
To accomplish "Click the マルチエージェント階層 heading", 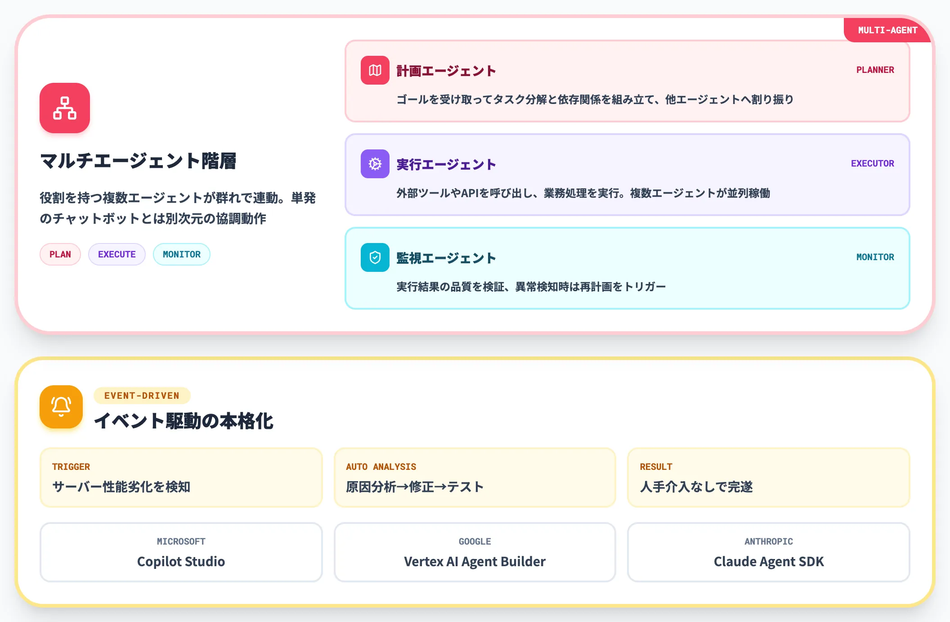I will coord(138,161).
